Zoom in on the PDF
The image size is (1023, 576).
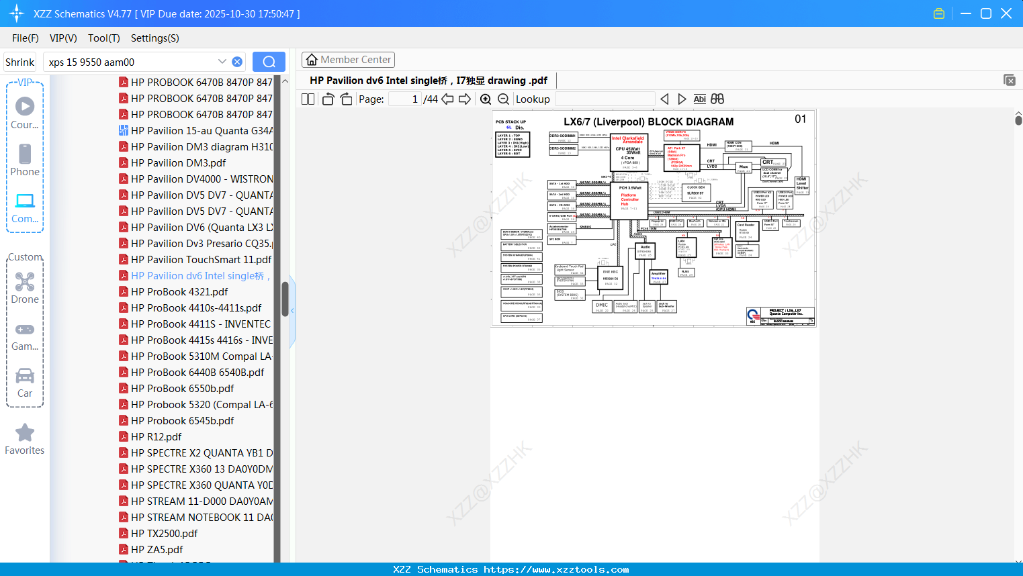click(x=486, y=99)
